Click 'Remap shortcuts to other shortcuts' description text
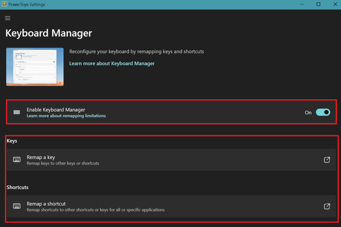The width and height of the screenshot is (341, 227). pos(95,210)
